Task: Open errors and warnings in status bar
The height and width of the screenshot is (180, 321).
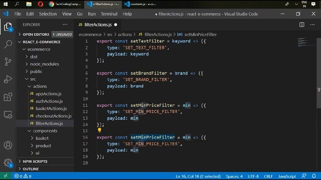Action: [23, 176]
